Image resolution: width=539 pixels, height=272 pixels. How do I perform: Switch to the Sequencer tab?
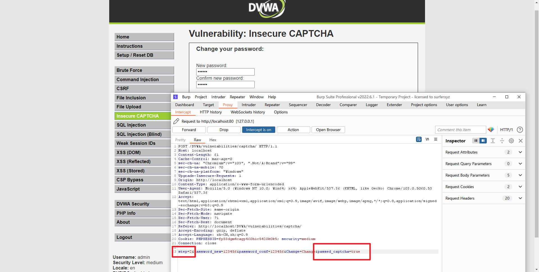pos(298,105)
